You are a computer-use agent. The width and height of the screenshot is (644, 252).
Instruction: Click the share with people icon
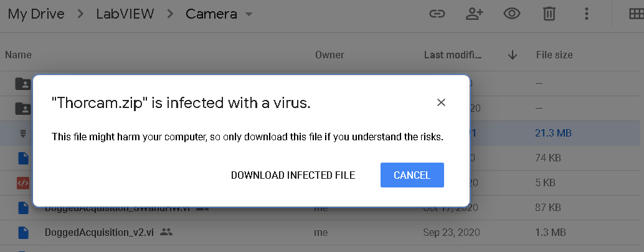(x=475, y=14)
